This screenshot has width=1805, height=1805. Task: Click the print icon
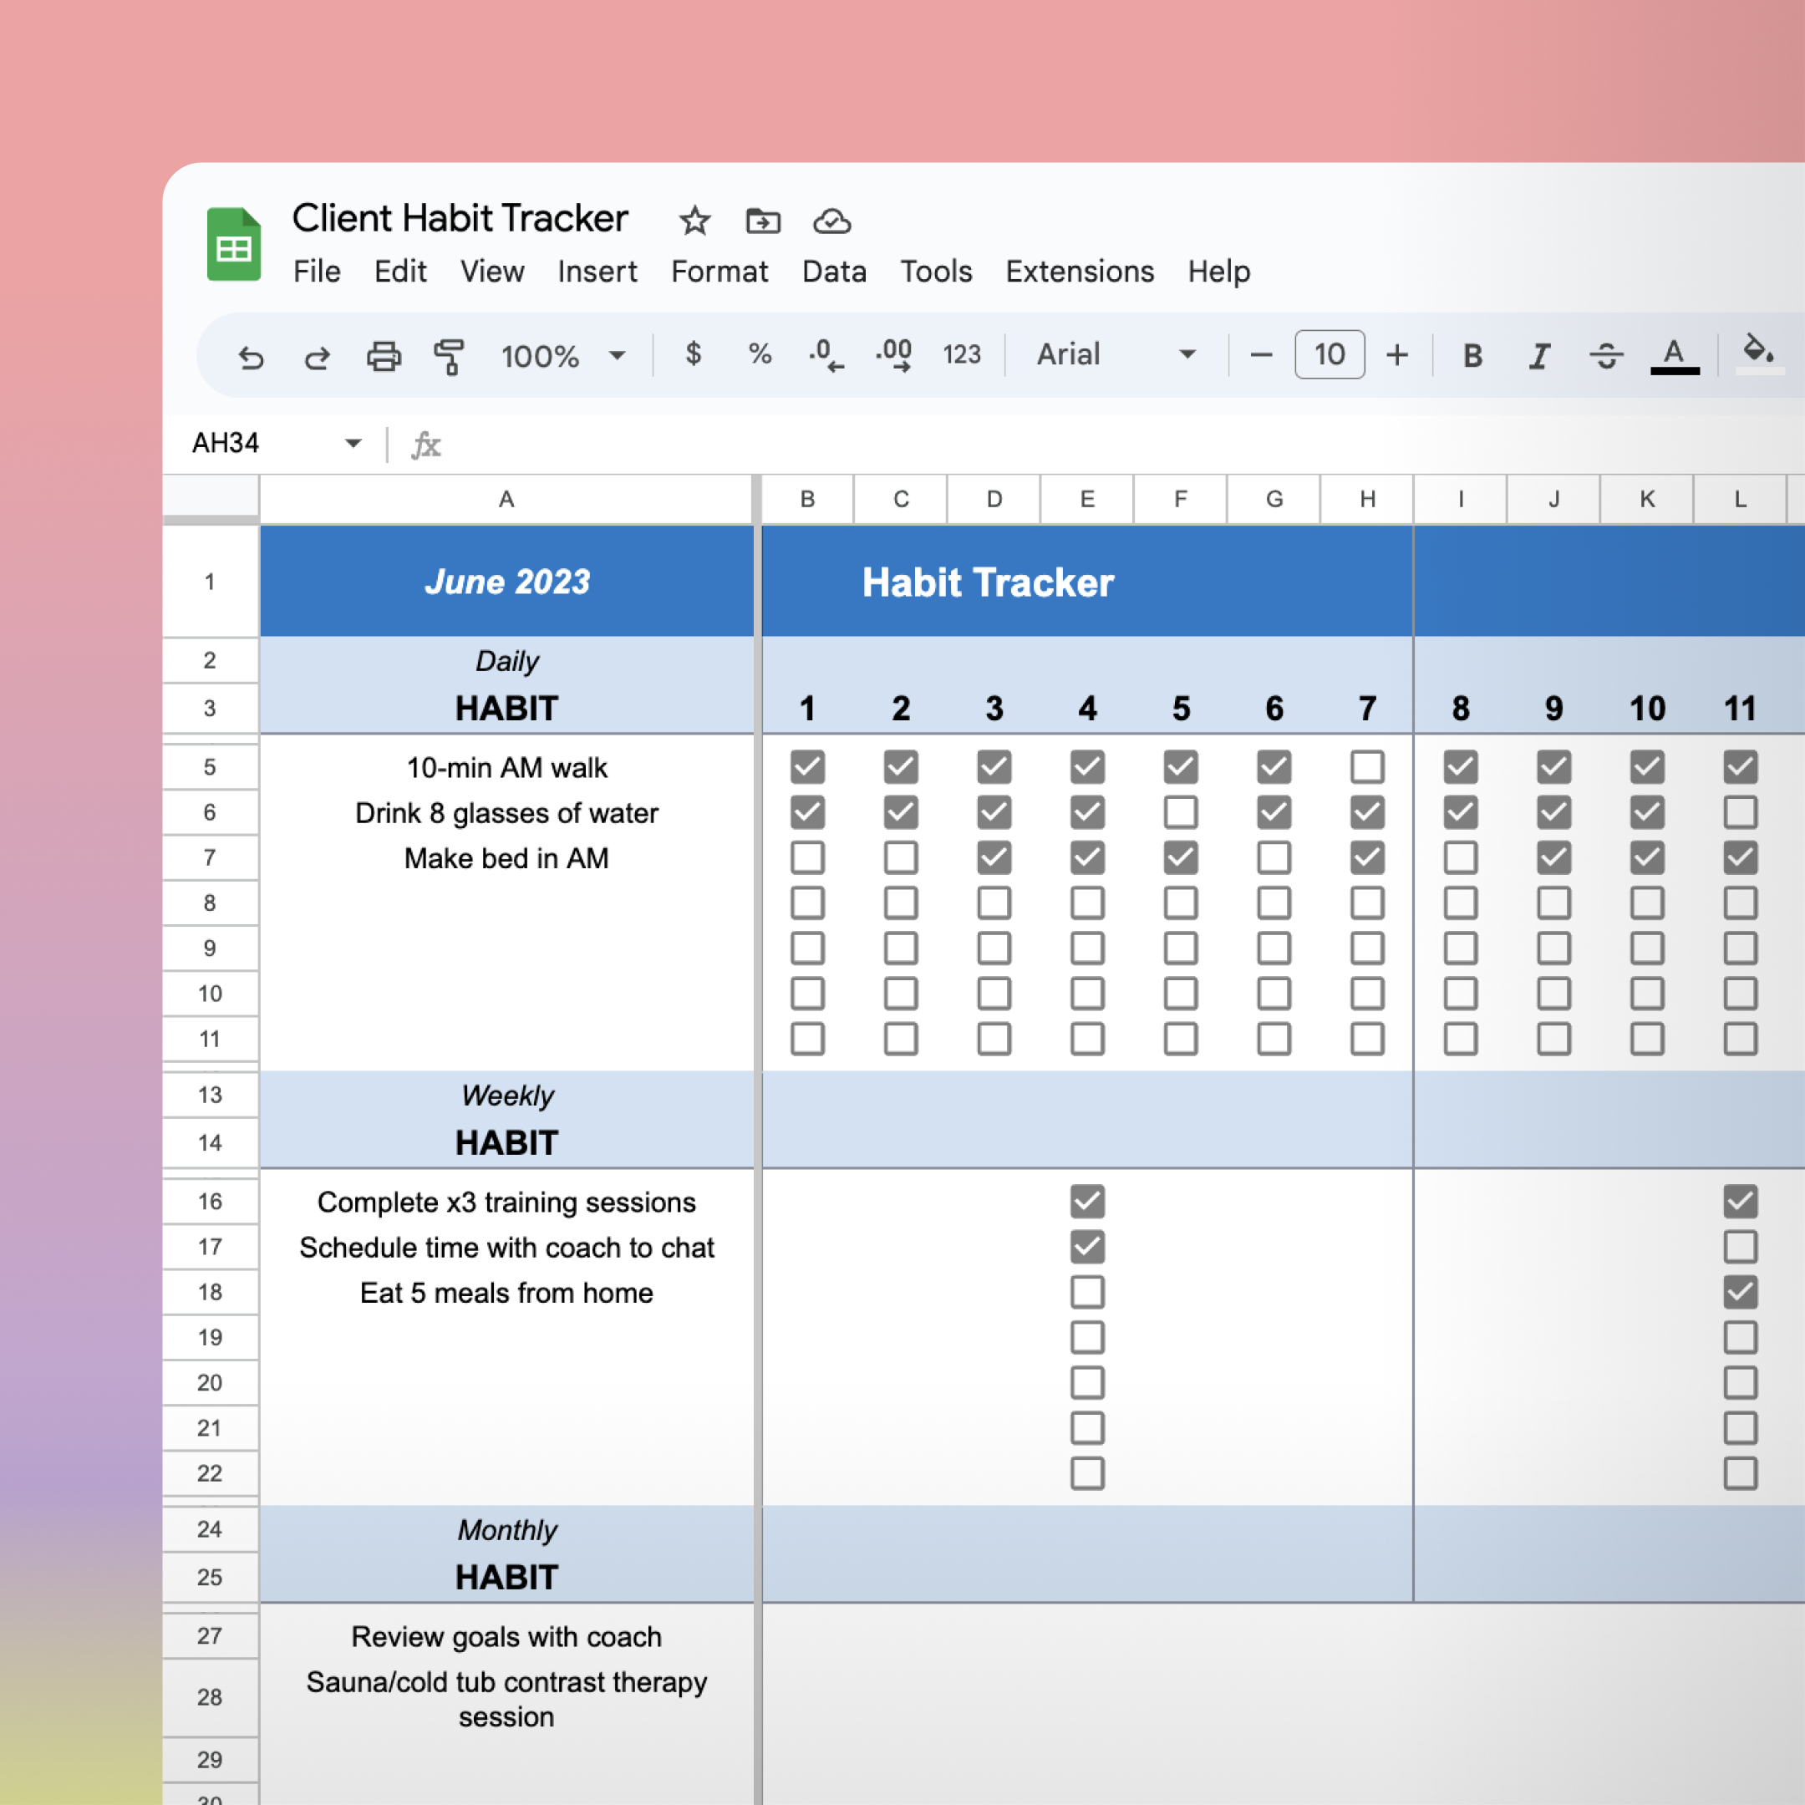tap(383, 356)
